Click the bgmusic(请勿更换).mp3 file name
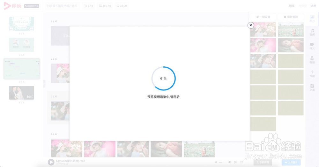This screenshot has width=319, height=167. tap(70, 161)
